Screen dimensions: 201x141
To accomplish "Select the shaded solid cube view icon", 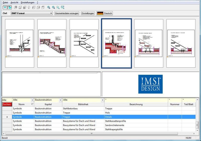I will (x=25, y=8).
